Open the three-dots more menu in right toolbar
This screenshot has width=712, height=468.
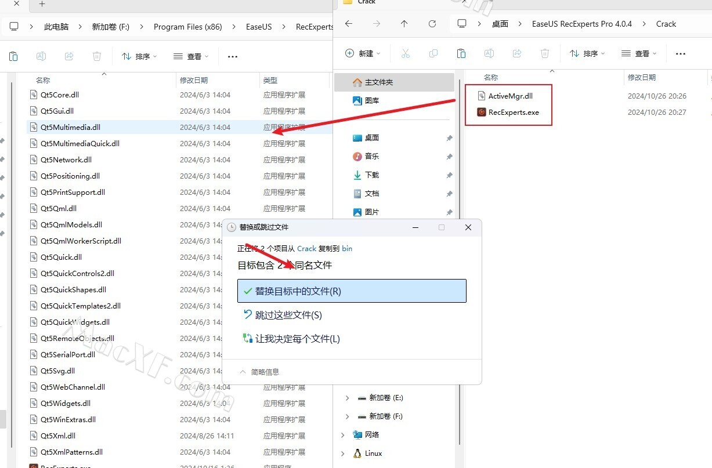point(681,53)
